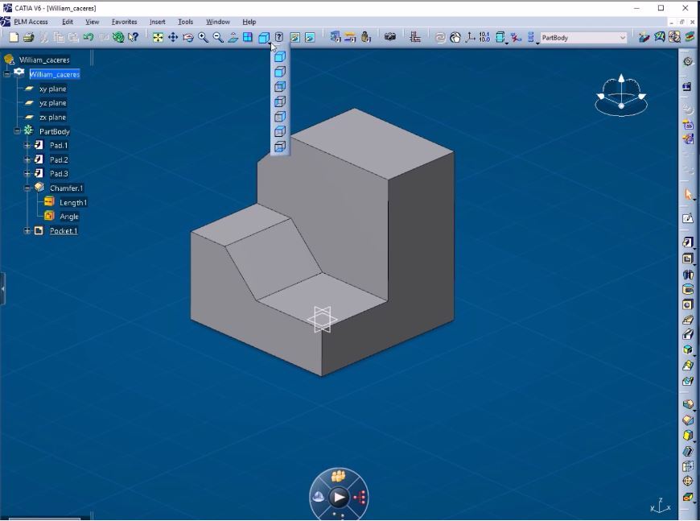
Task: Click the Zoom Out magnifier icon
Action: [x=218, y=37]
